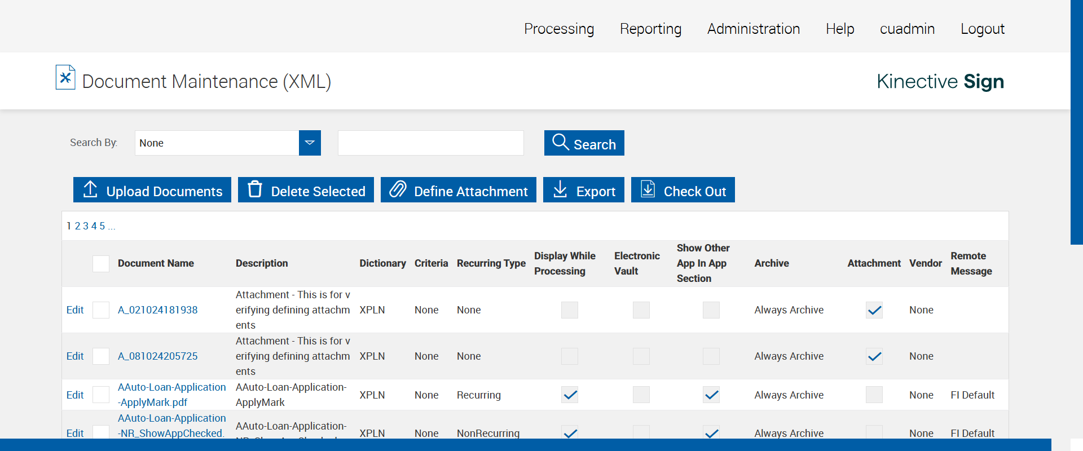The image size is (1083, 451).
Task: Click Edit for A_081024205725
Action: (75, 356)
